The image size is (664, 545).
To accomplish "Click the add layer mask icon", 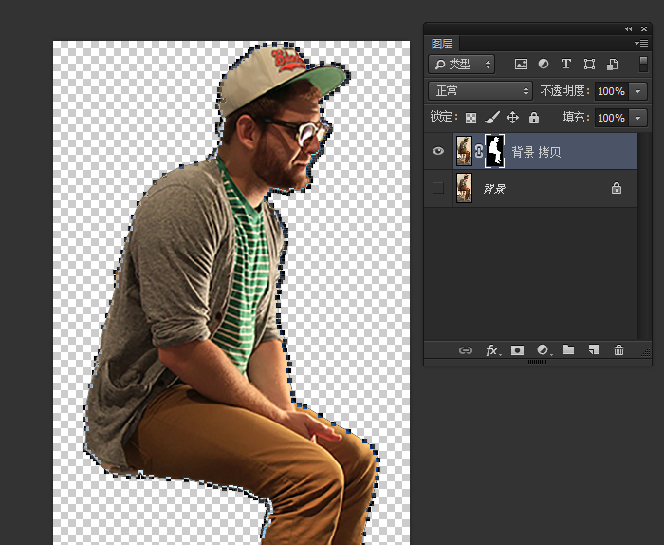I will [517, 350].
